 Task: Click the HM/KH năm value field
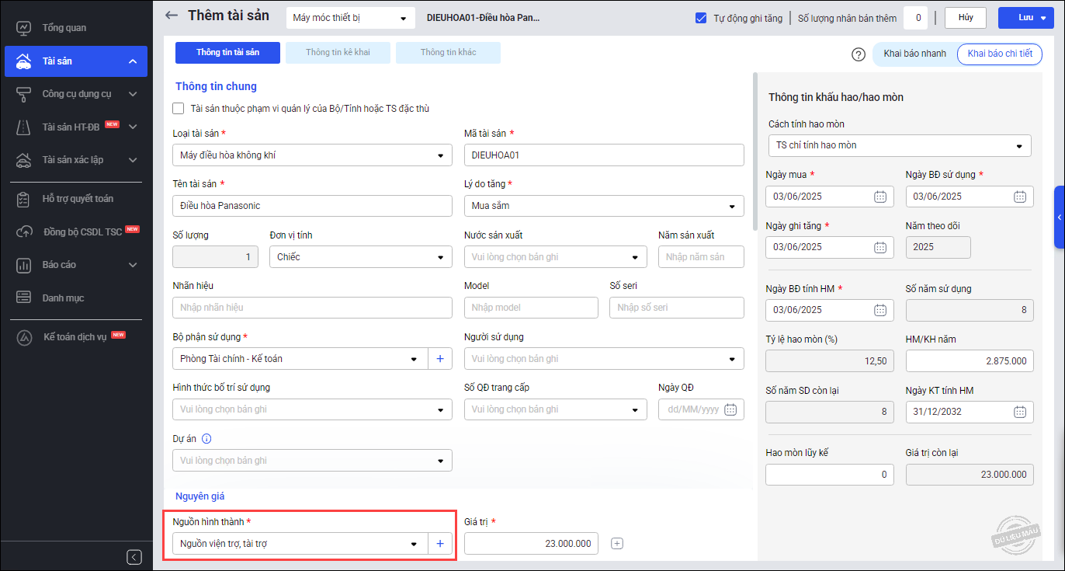[970, 360]
